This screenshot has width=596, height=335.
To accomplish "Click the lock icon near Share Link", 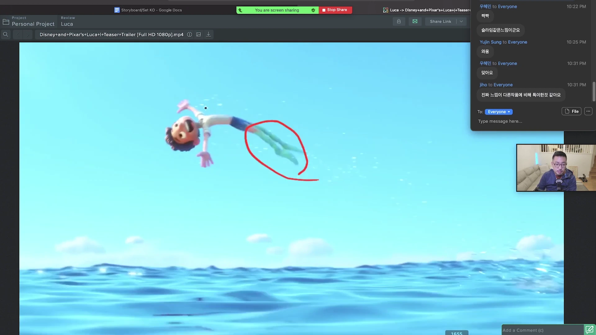I will [399, 21].
